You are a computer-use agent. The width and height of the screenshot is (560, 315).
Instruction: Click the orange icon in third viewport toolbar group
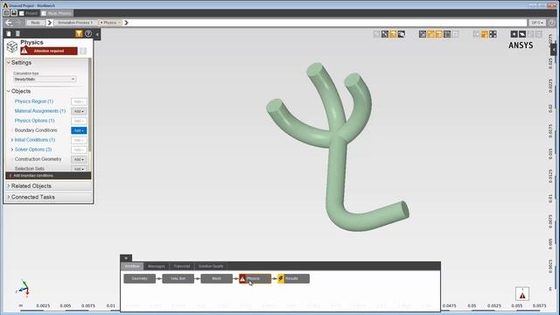(485, 34)
